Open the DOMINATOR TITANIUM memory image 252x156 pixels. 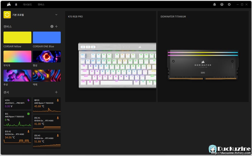pyautogui.click(x=203, y=65)
